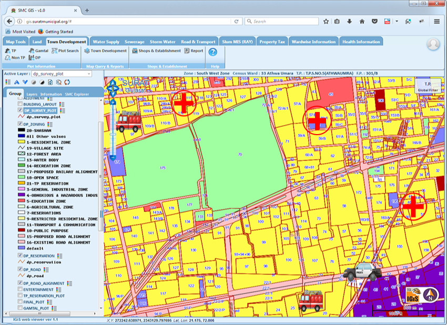Toggle legend icon beside DP_SURVEY_PLOT
This screenshot has height=325, width=447.
pyautogui.click(x=63, y=110)
